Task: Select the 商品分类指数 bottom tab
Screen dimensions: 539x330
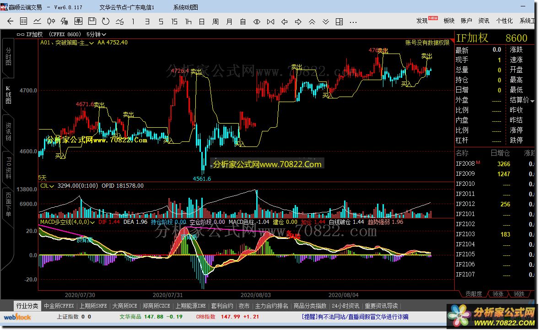Action: pyautogui.click(x=310, y=306)
